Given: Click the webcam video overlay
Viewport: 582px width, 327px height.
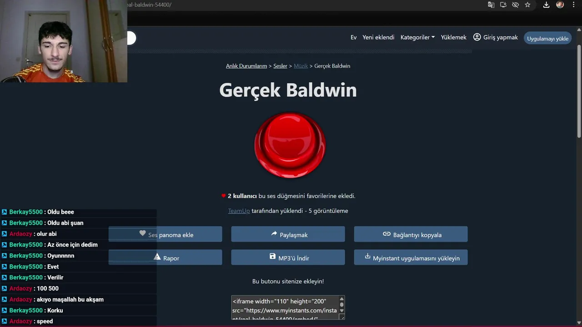Looking at the screenshot, I should coord(64,41).
